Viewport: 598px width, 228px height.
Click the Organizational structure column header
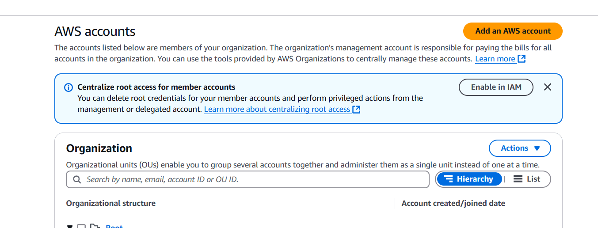(x=111, y=203)
